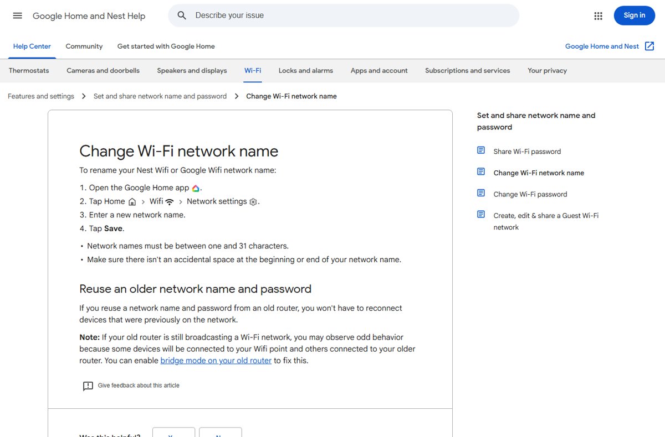Select Locks and alarms category
The image size is (665, 437).
(x=306, y=71)
